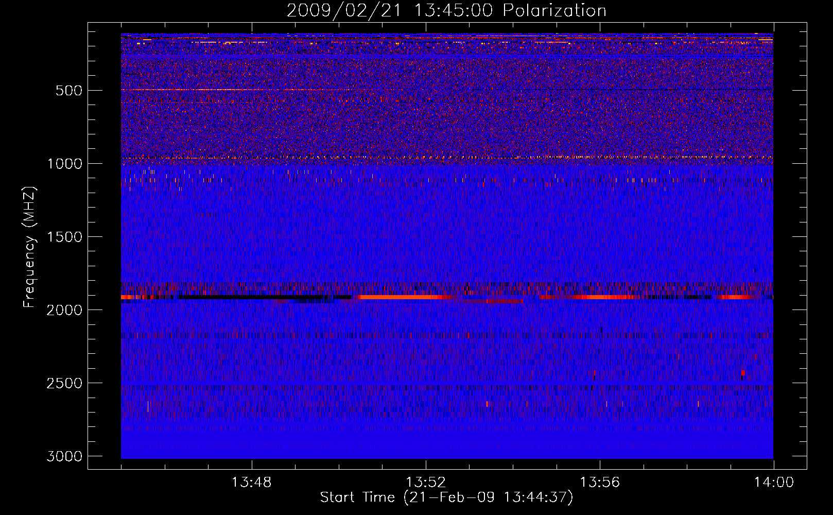833x515 pixels.
Task: Select the 500 frequency axis label
Action: (x=69, y=91)
